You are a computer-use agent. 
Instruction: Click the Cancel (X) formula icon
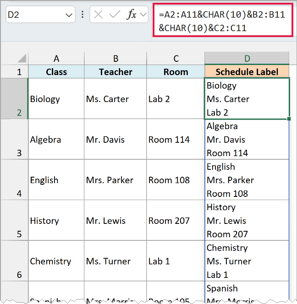tap(98, 15)
